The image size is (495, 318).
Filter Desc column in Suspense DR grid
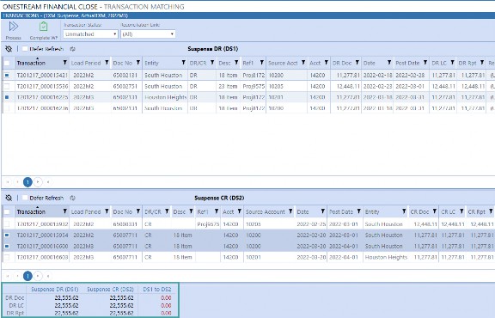[236, 63]
